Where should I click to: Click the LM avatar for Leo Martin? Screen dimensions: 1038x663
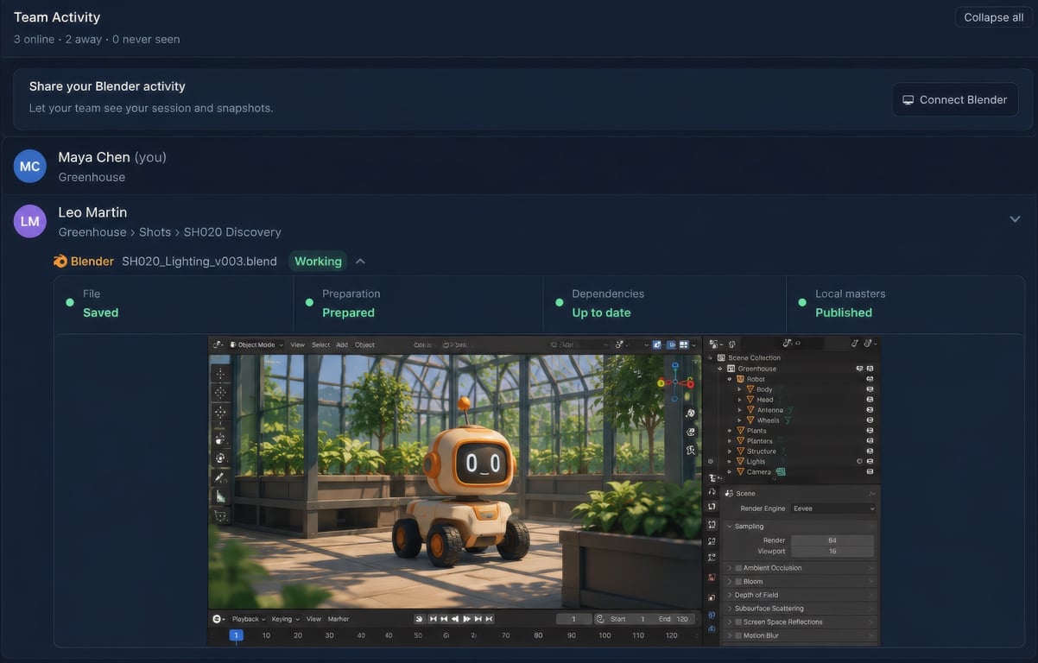(x=30, y=221)
